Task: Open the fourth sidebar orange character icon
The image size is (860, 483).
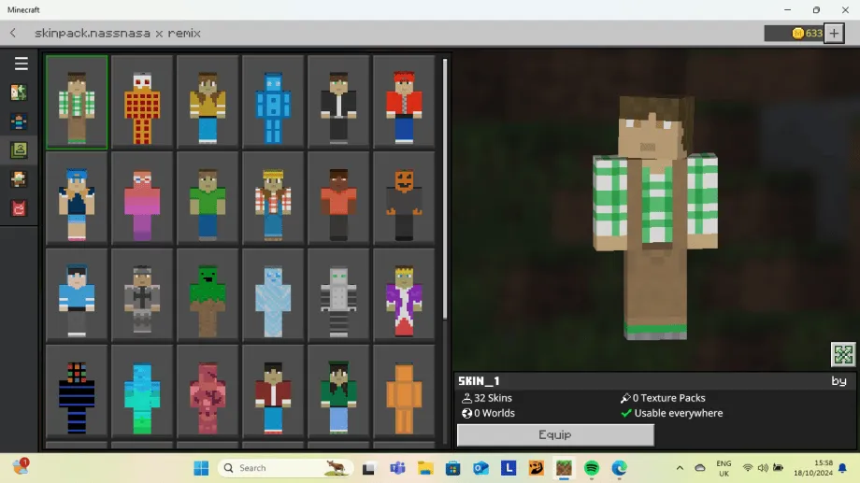Action: click(19, 179)
